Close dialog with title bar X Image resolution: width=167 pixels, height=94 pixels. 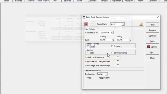tap(158, 17)
